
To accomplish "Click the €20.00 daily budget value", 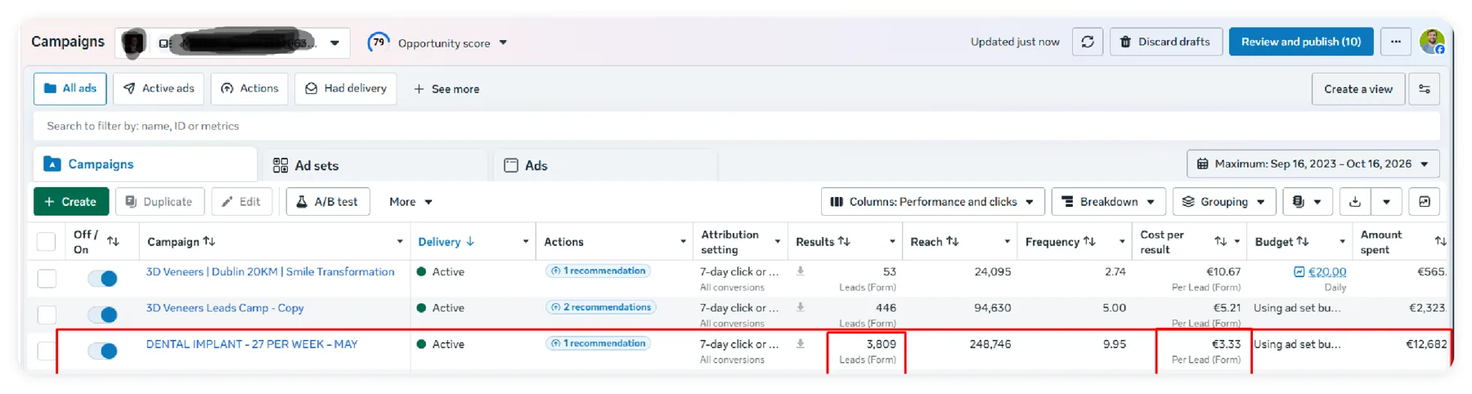I will 1326,271.
